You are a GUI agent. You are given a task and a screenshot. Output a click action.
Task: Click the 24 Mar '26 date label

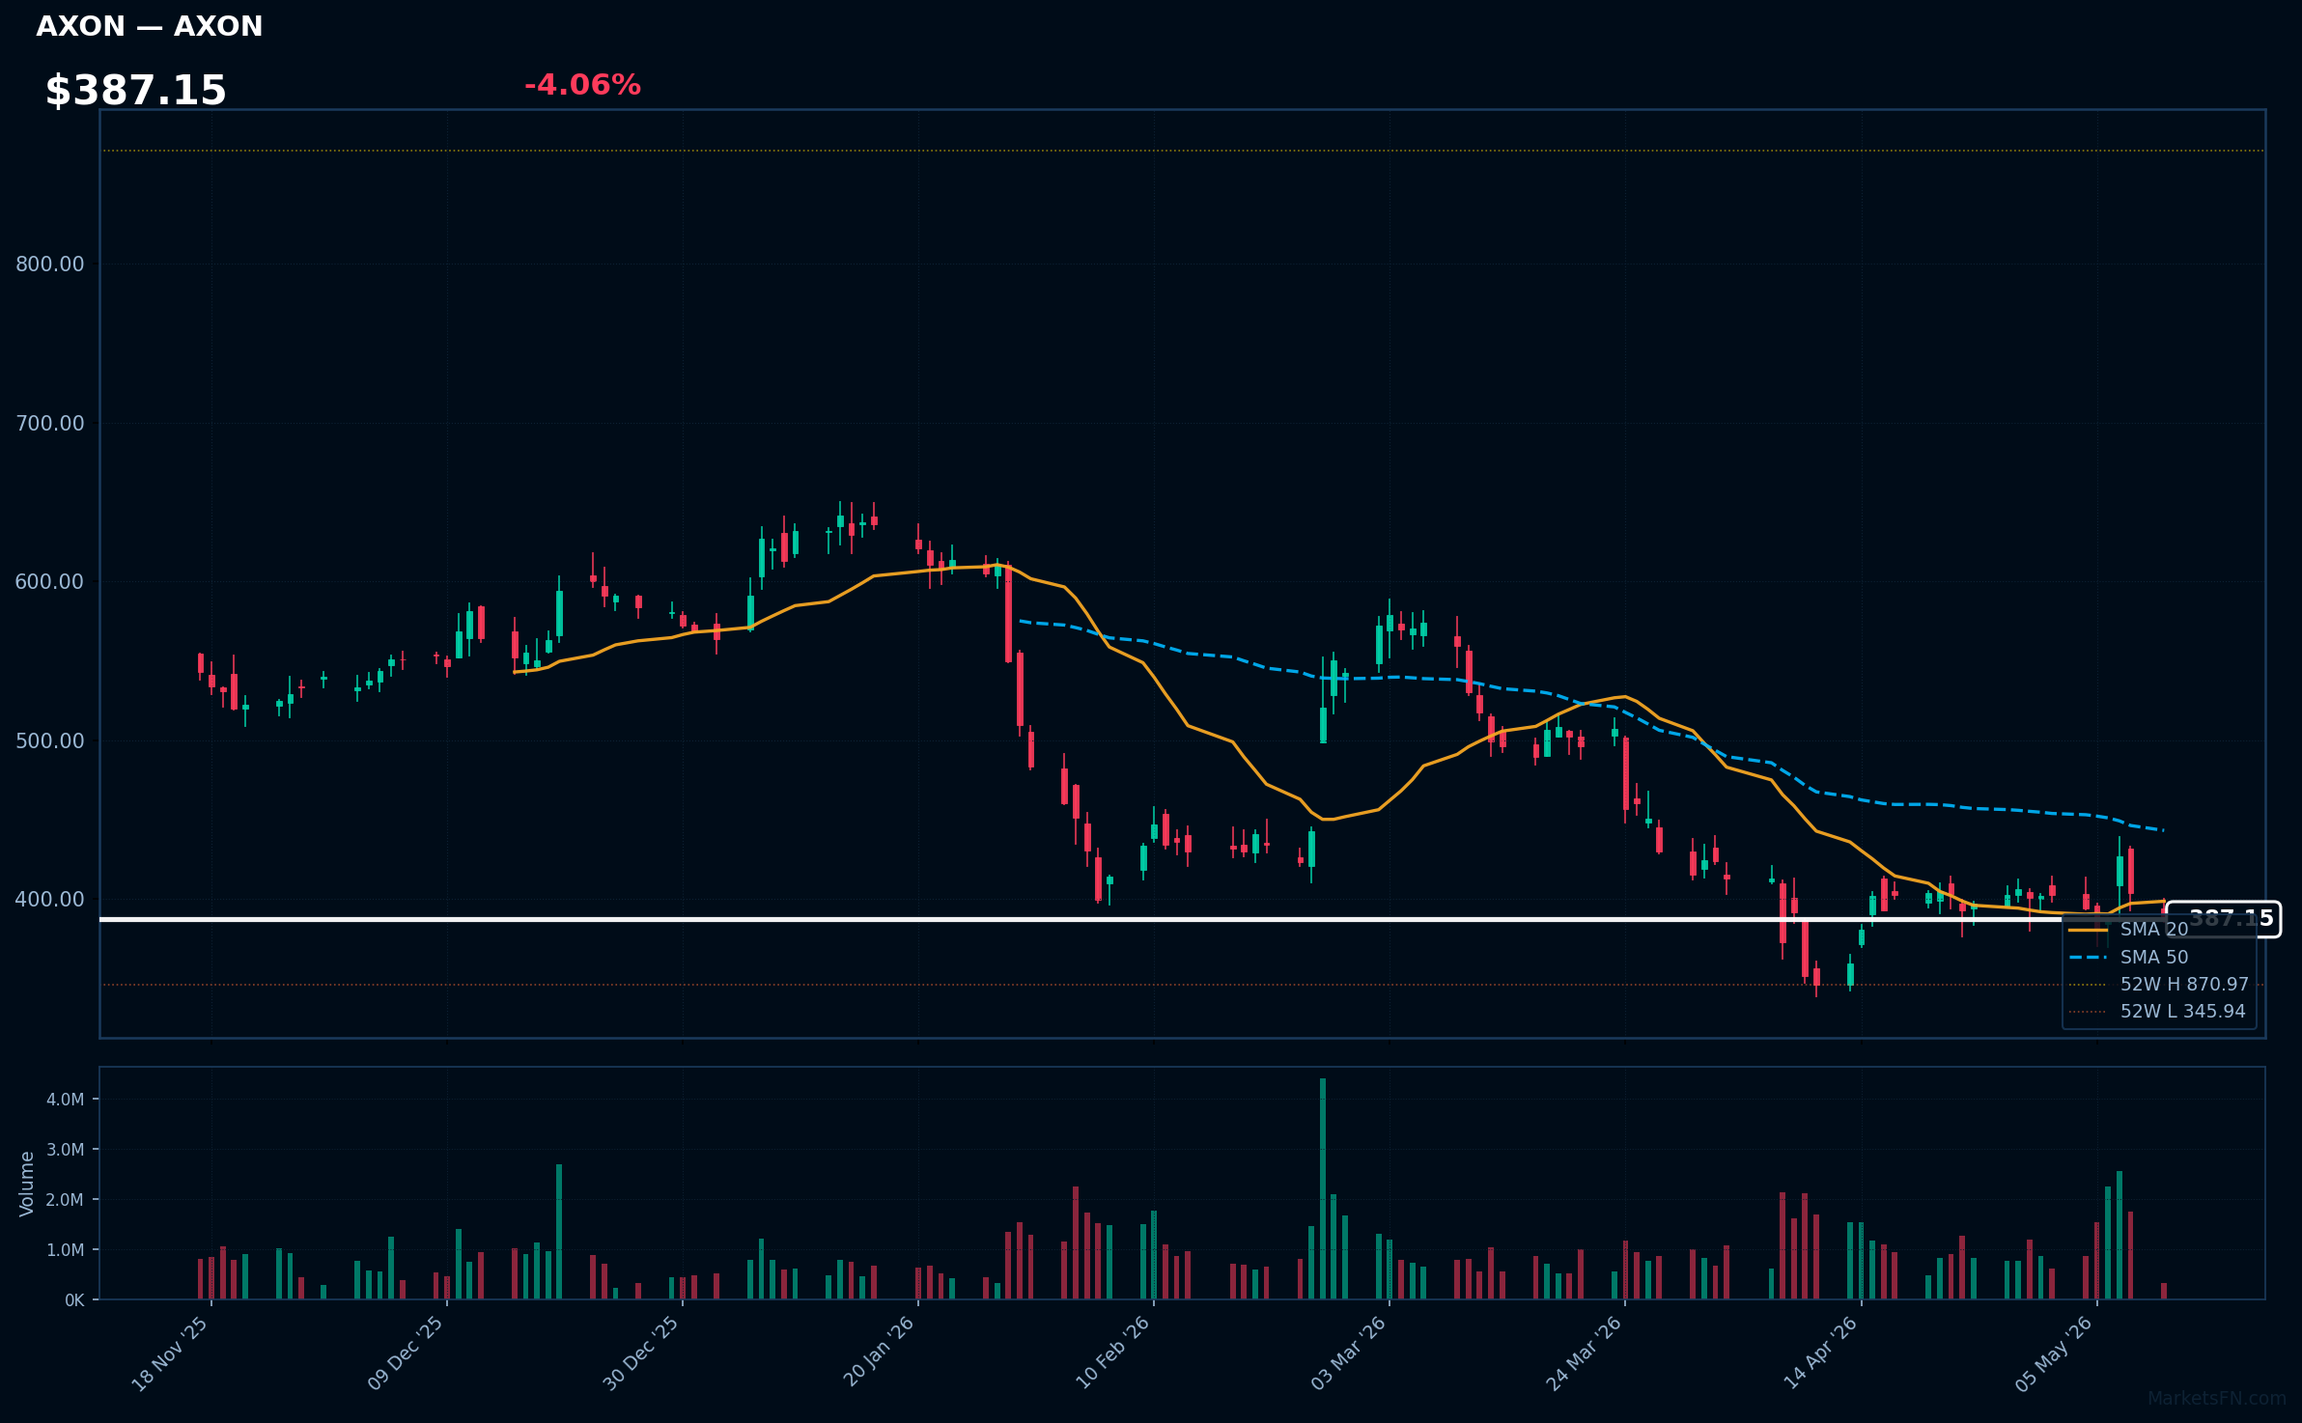point(1584,1353)
